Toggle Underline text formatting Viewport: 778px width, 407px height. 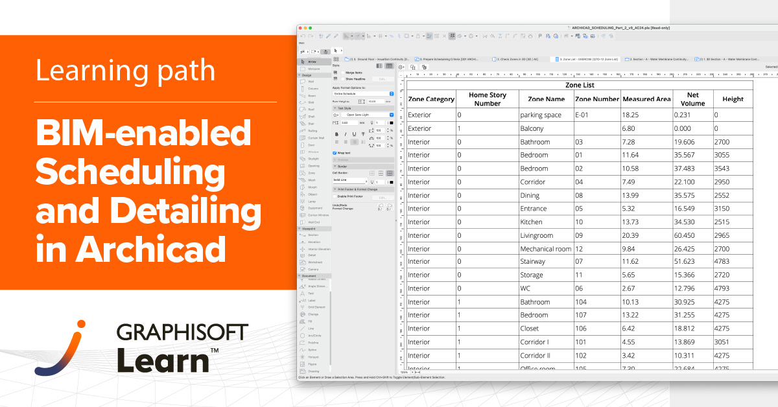pos(353,134)
